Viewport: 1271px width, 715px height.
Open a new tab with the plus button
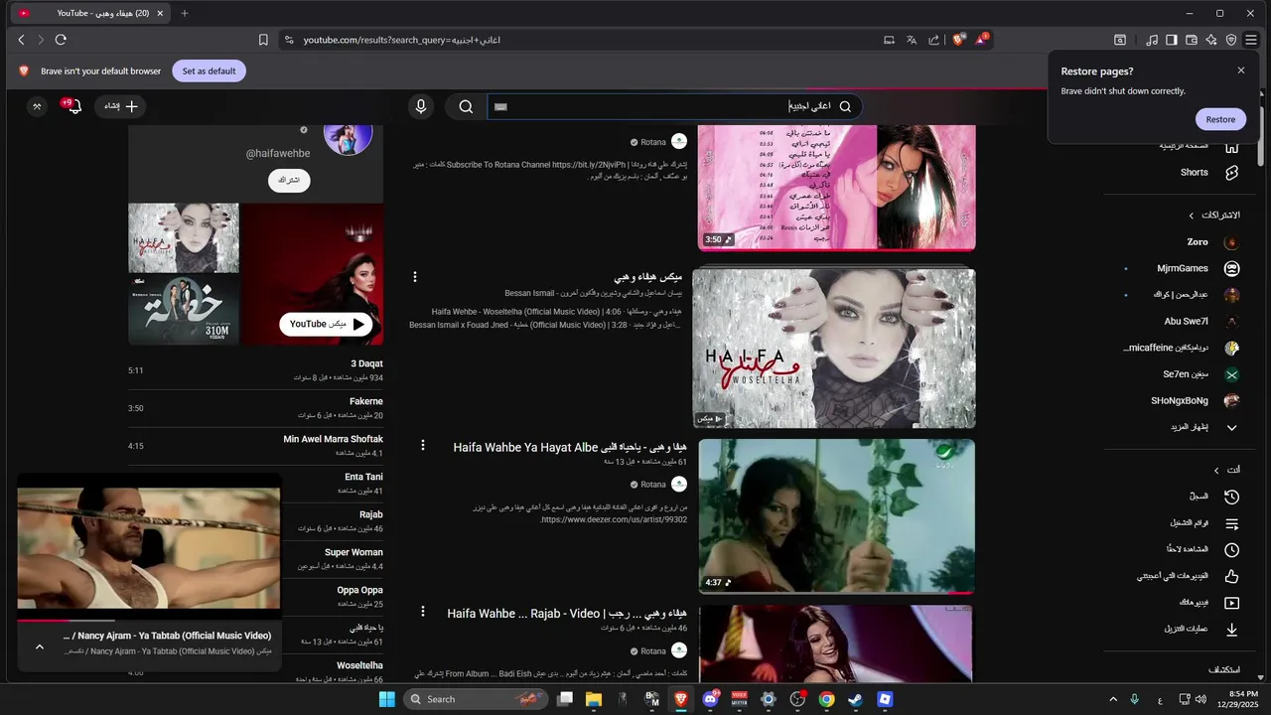tap(185, 13)
